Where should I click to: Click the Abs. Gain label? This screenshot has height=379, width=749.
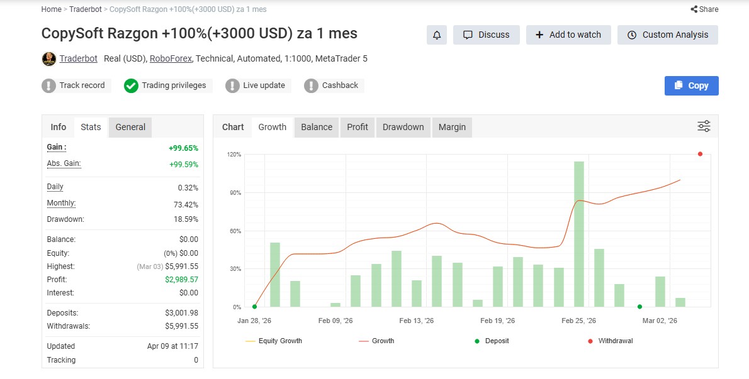64,163
